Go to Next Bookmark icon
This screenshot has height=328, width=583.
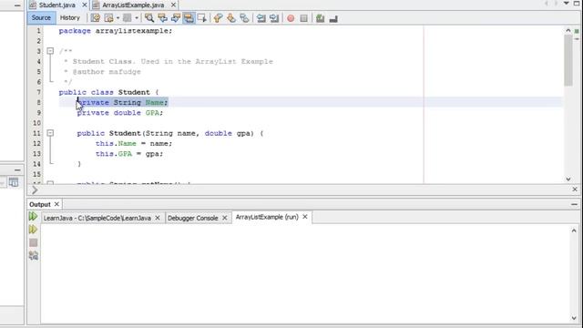(x=231, y=18)
